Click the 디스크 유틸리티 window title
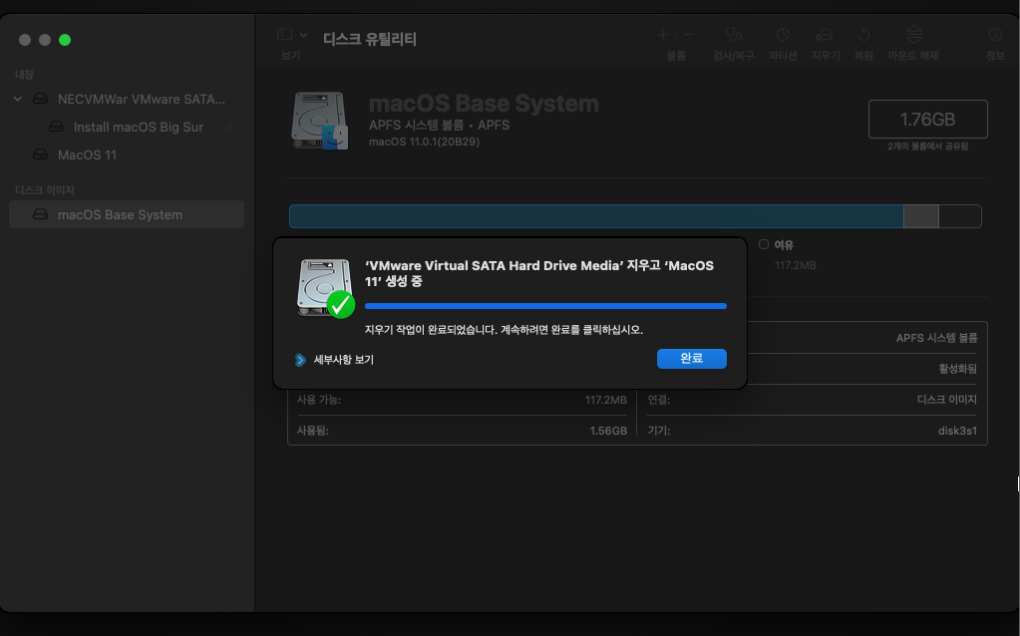This screenshot has width=1020, height=636. point(370,39)
